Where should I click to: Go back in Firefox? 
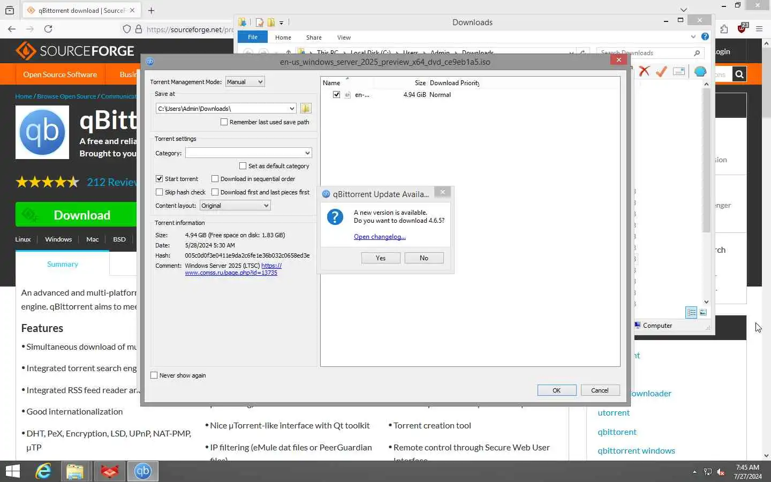tap(12, 29)
